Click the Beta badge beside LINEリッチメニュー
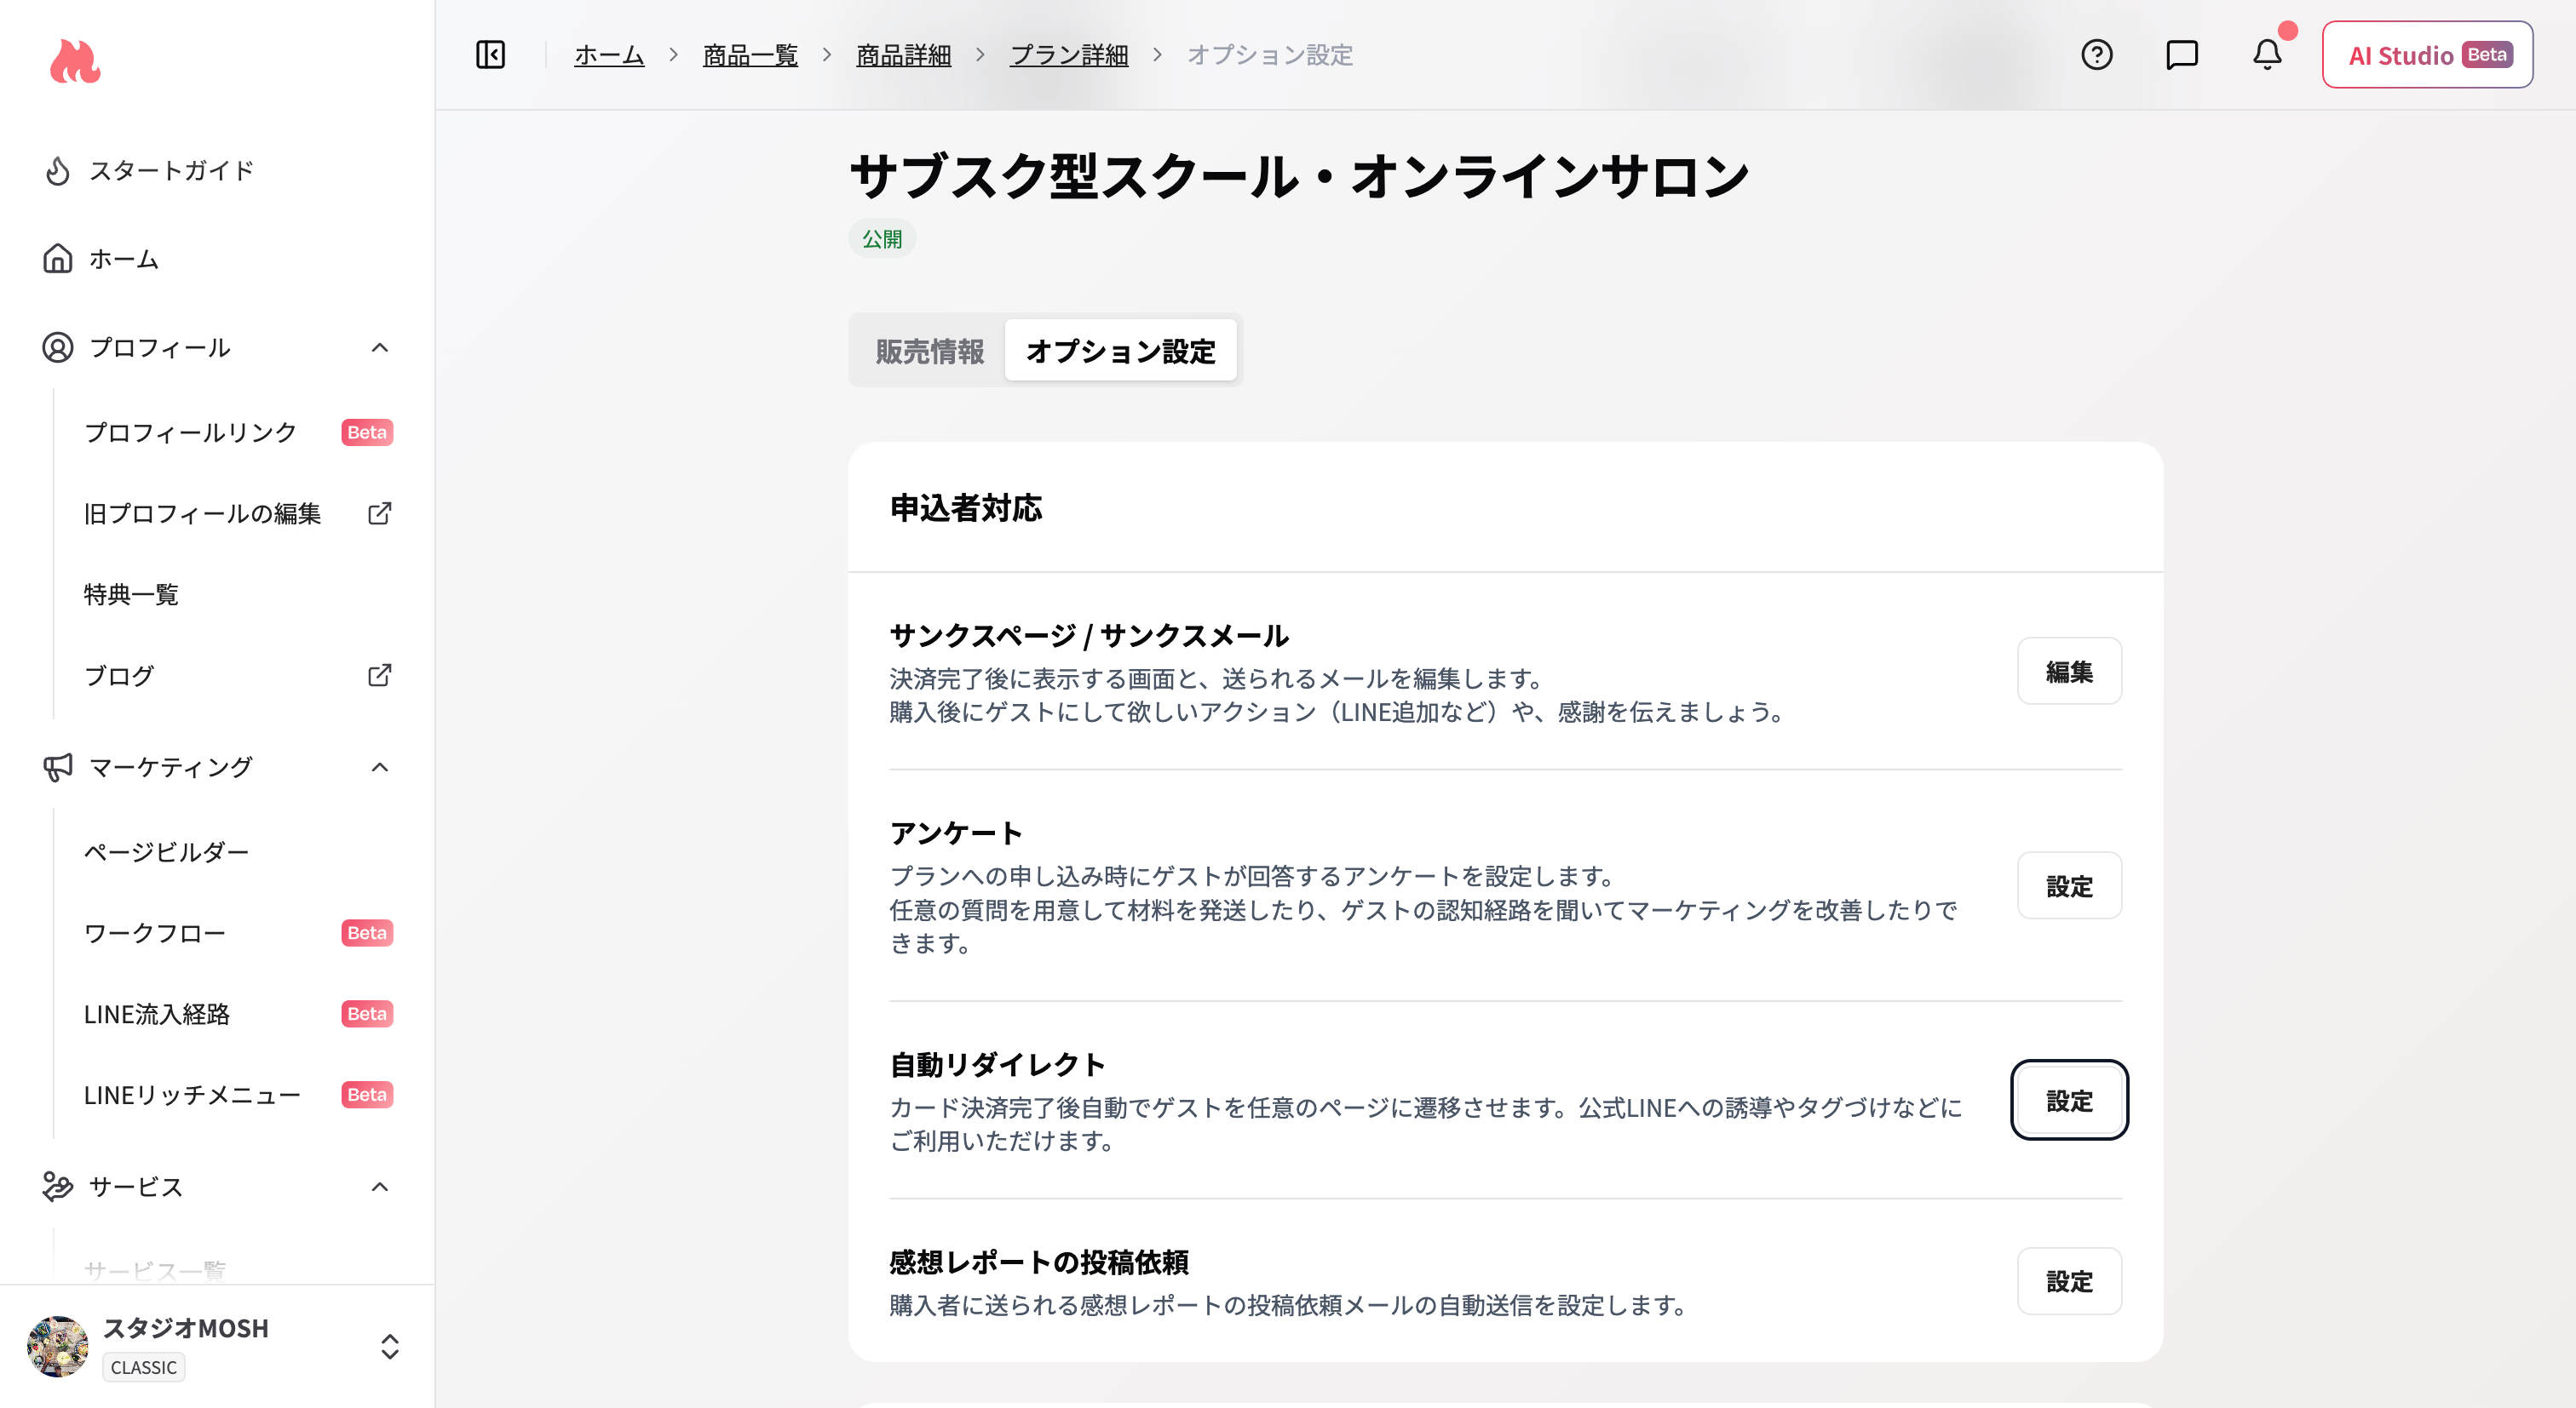Image resolution: width=2576 pixels, height=1408 pixels. click(x=367, y=1096)
